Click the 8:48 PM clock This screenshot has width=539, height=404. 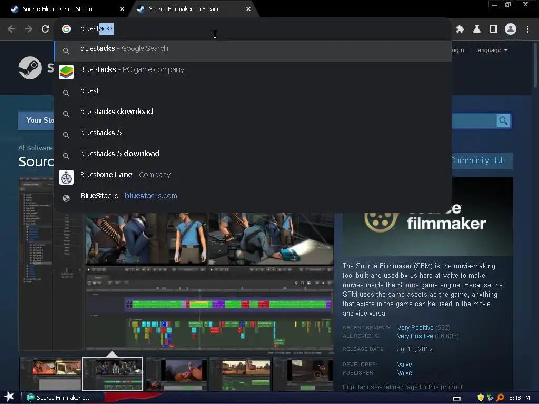tap(519, 398)
